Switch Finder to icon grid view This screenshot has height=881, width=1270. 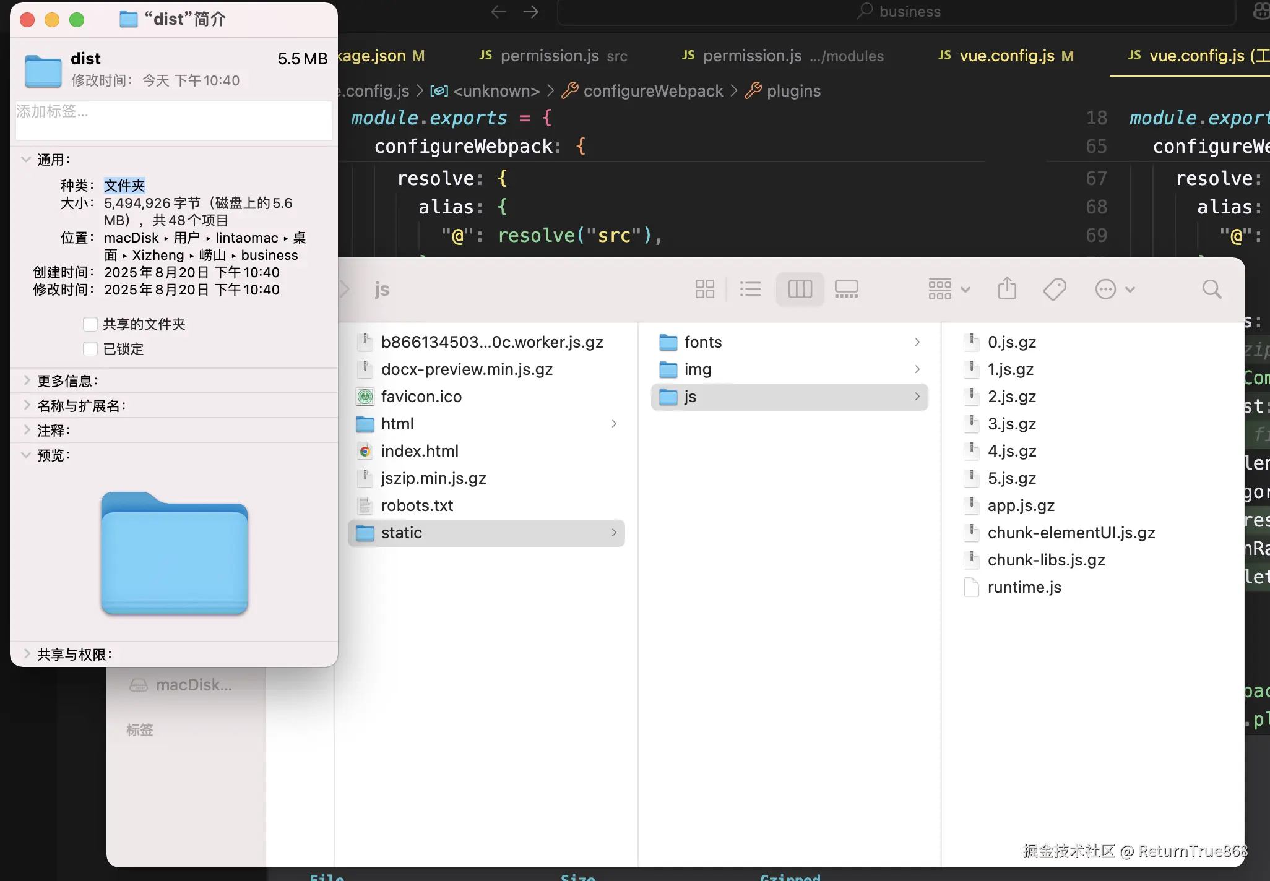pyautogui.click(x=704, y=289)
